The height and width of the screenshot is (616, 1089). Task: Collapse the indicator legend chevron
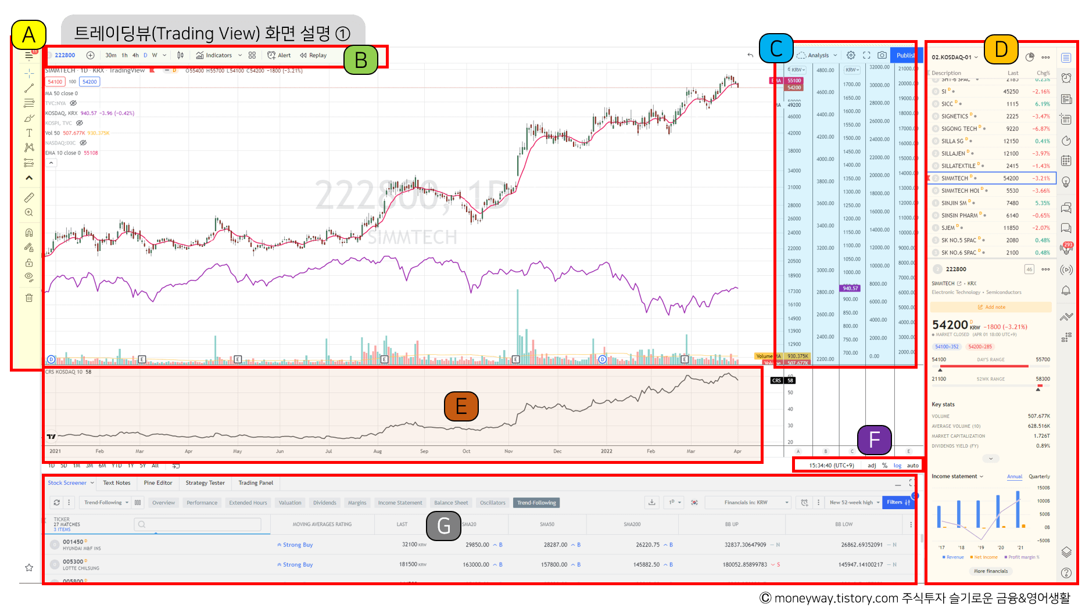[51, 163]
